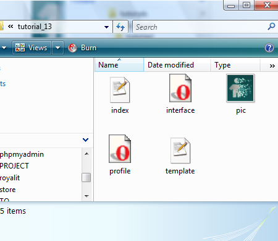Viewport: 278px width, 241px height.
Task: Sort by Name column header
Action: [119, 65]
